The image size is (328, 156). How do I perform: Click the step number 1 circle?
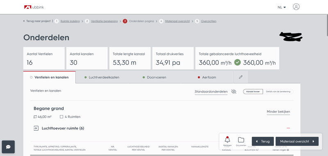point(57,21)
